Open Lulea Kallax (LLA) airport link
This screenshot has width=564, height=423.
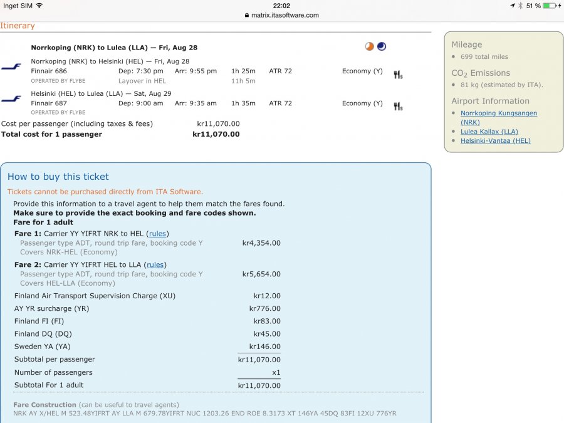489,132
